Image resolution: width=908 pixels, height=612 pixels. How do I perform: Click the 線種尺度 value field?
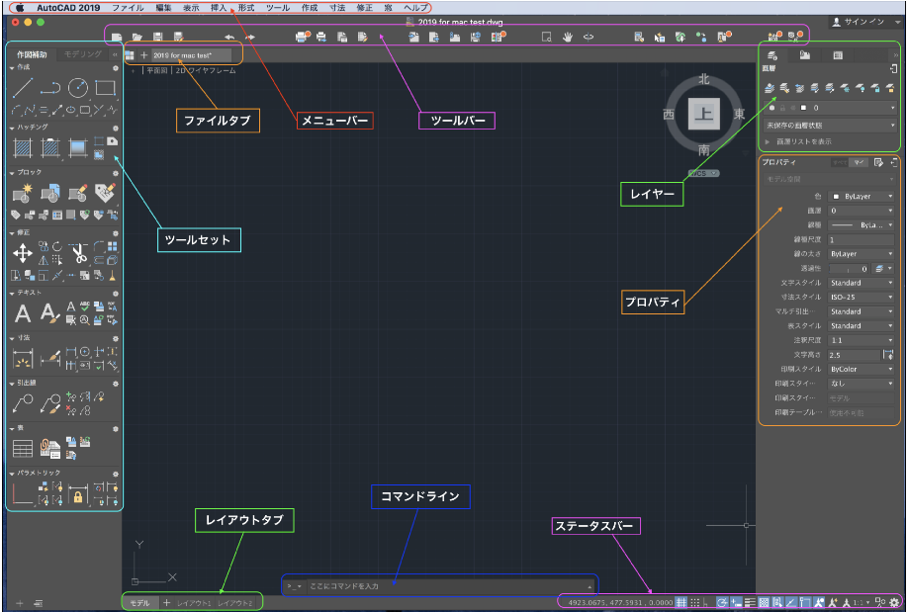click(x=862, y=239)
